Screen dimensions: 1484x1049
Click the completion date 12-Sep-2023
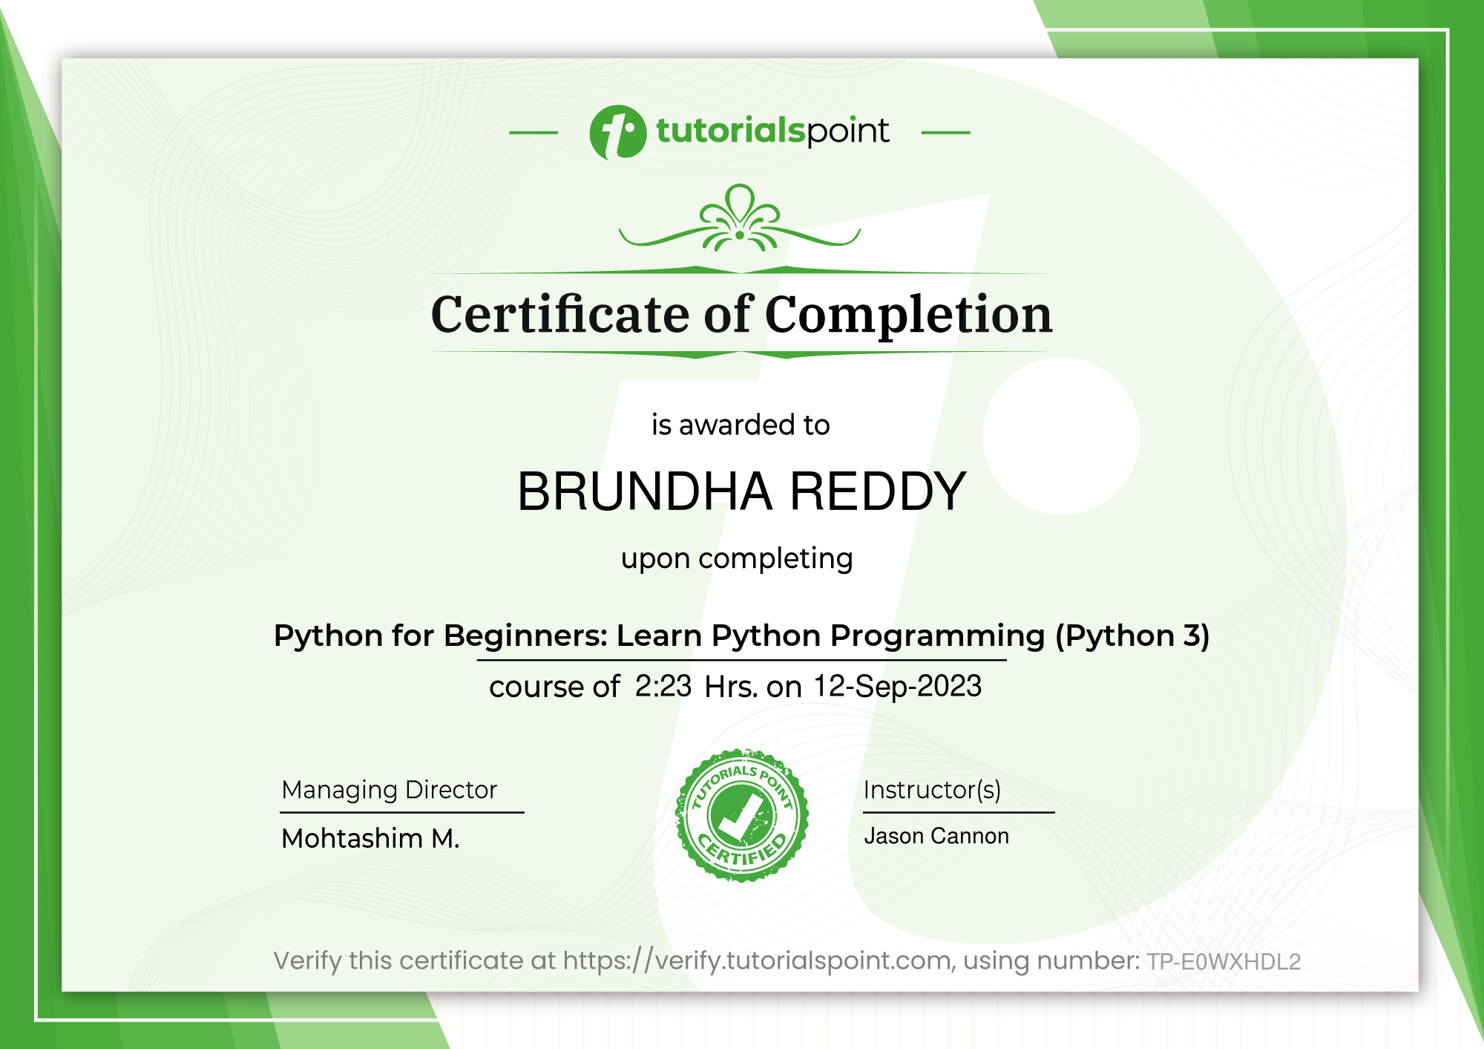pyautogui.click(x=897, y=686)
